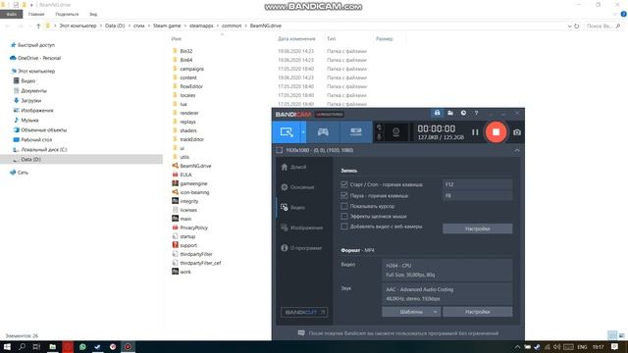This screenshot has width=628, height=353.
Task: Open the Templates (Шаблоны) dropdown
Action: point(411,312)
